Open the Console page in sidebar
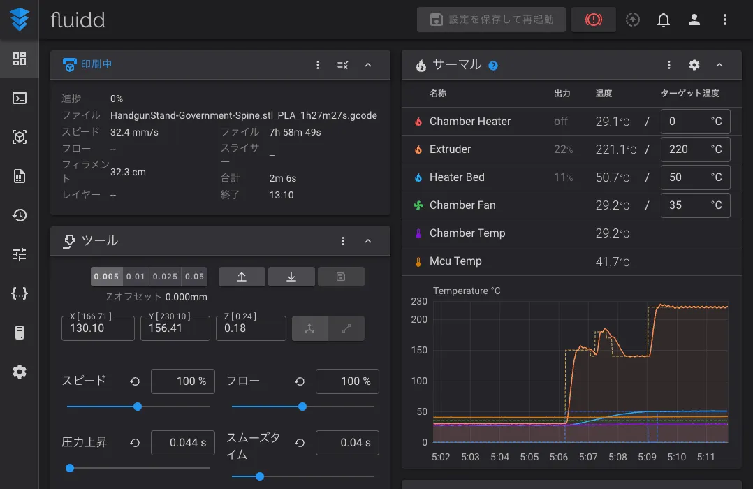The image size is (753, 489). tap(20, 98)
